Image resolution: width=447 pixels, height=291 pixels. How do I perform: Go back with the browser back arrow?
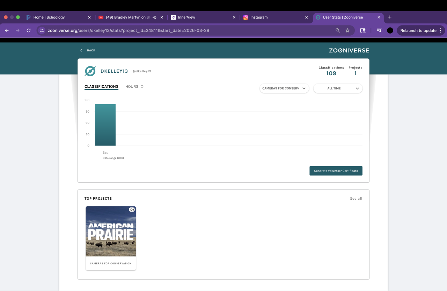(7, 30)
